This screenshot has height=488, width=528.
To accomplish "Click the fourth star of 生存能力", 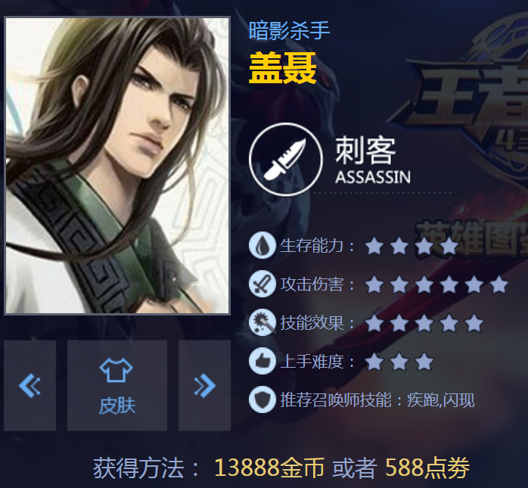I will (449, 246).
